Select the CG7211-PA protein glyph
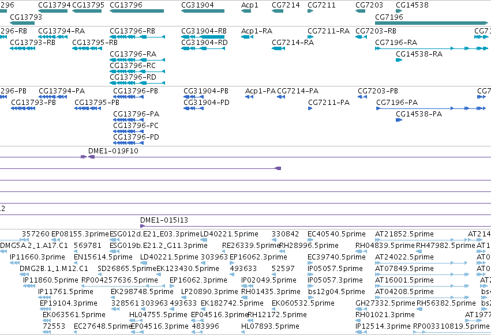Viewport: 491px width, 335px height. pyautogui.click(x=310, y=108)
